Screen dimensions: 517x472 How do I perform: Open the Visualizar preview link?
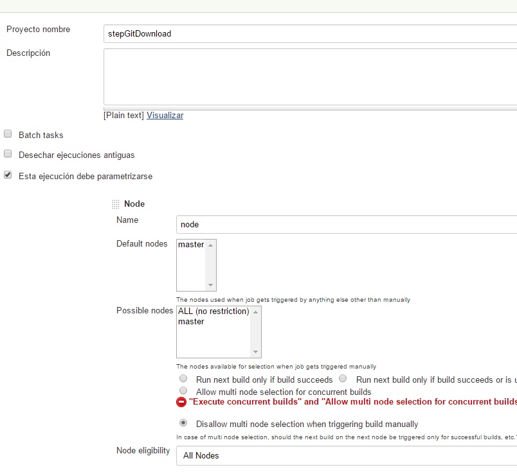pyautogui.click(x=165, y=116)
